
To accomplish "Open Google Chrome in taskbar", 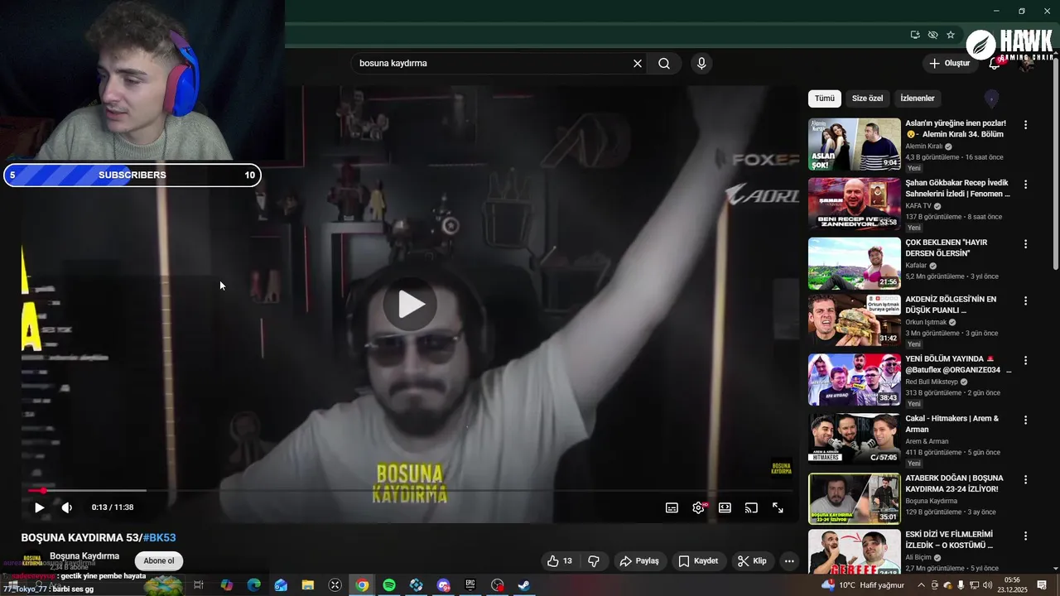I will point(362,585).
